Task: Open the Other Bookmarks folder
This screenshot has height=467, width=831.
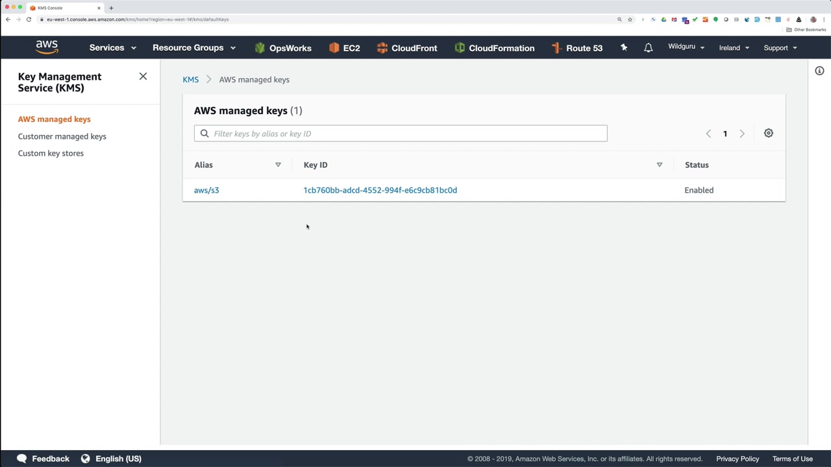Action: [806, 30]
